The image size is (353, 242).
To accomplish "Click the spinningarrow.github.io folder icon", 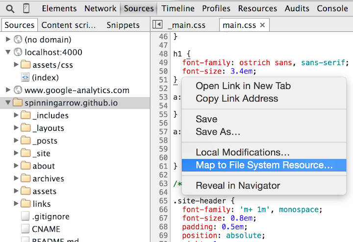I will pos(18,102).
